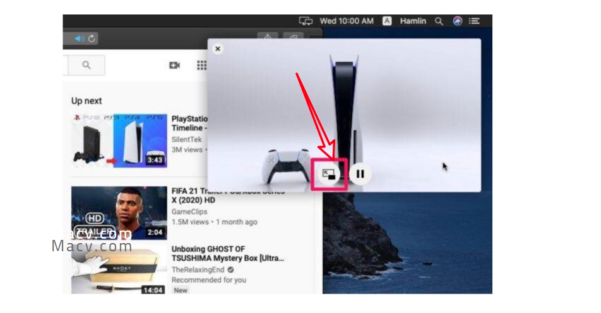Click the Recommended for you label
This screenshot has width=601, height=313.
[209, 280]
